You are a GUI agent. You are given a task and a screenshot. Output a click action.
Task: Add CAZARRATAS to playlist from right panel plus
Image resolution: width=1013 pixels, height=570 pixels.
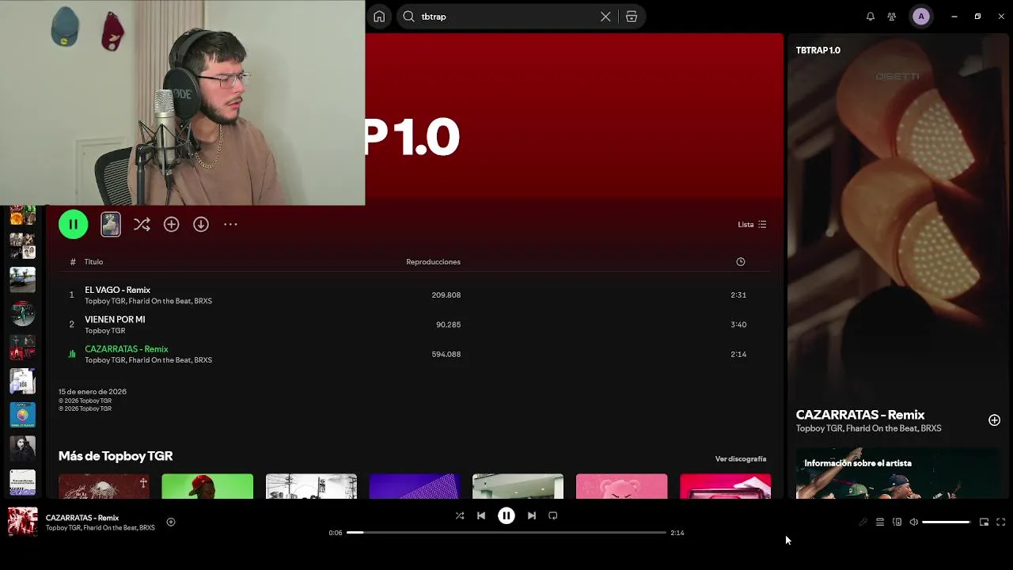(994, 420)
